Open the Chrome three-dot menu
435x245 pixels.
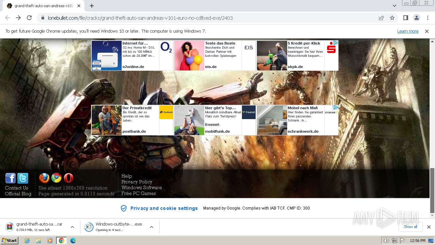(x=428, y=18)
